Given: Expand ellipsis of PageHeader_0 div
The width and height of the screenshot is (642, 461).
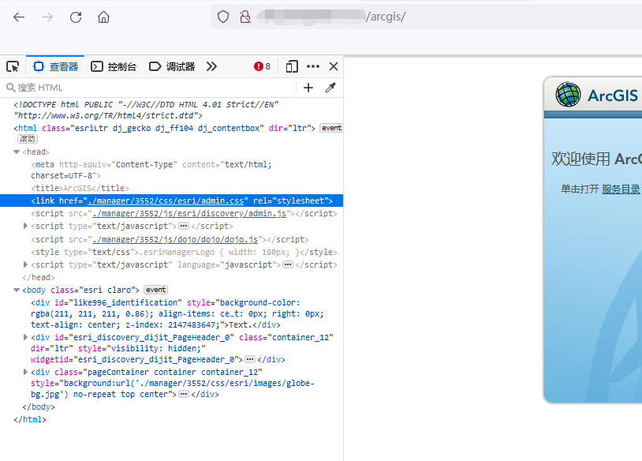Looking at the screenshot, I should 250,359.
